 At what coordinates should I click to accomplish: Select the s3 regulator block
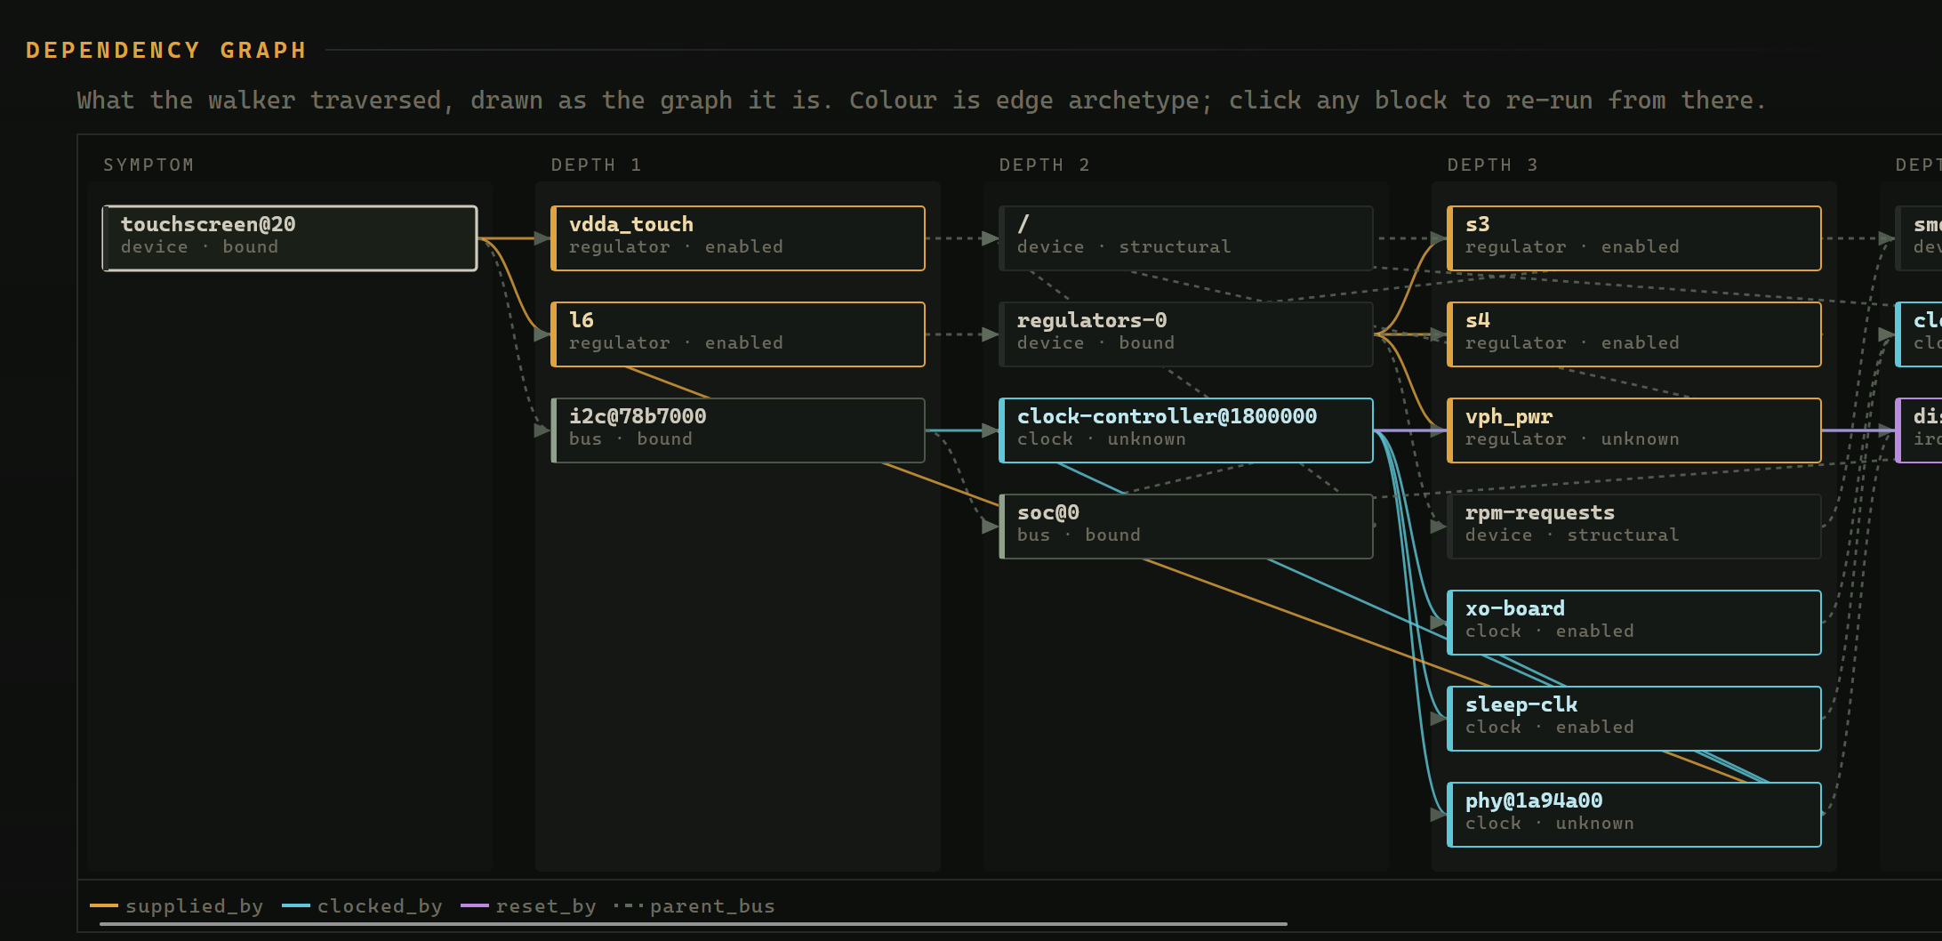coord(1634,238)
